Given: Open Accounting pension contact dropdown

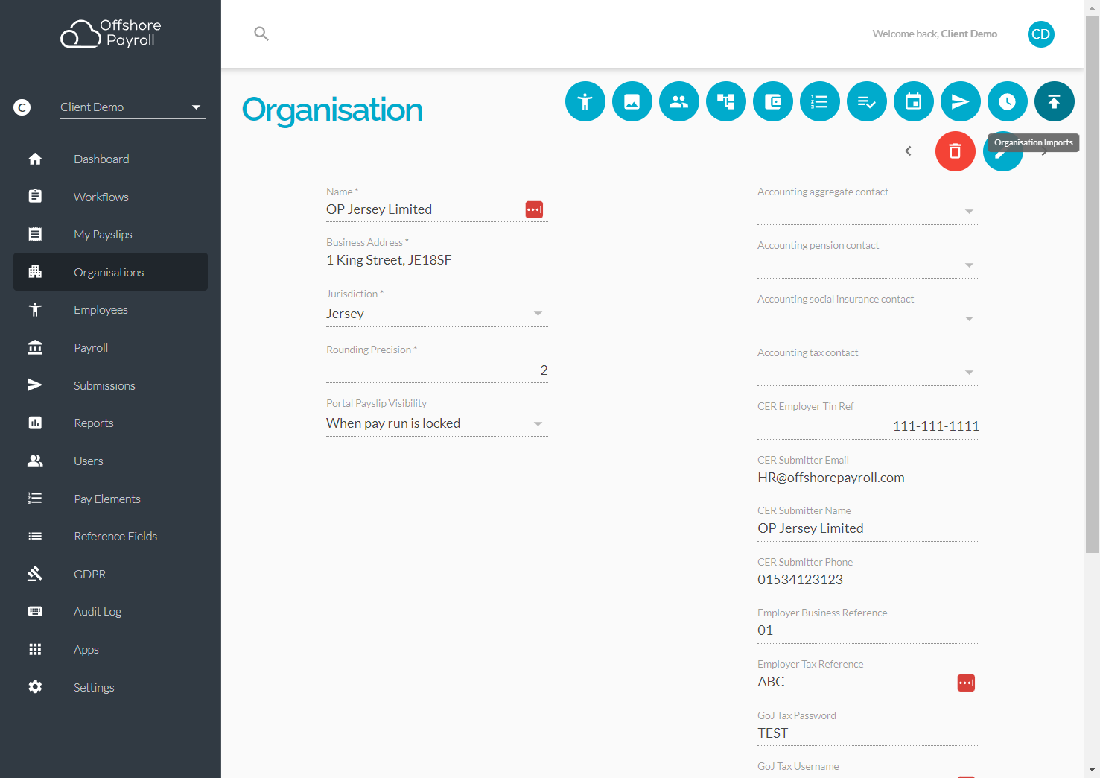Looking at the screenshot, I should [868, 265].
